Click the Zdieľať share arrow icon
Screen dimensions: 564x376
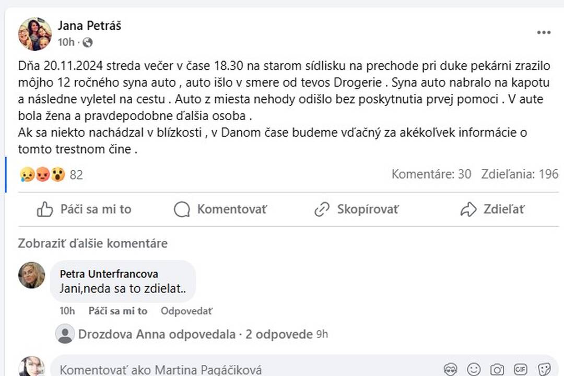pyautogui.click(x=468, y=209)
